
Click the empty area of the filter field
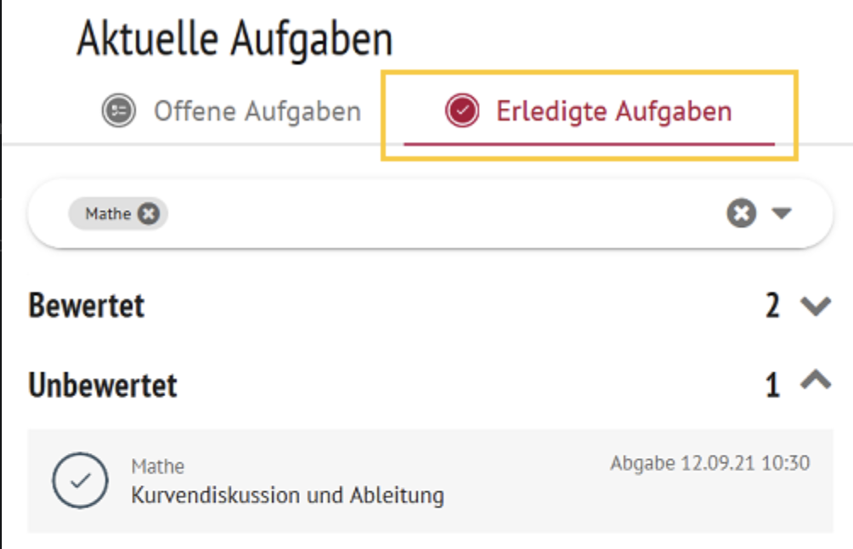pyautogui.click(x=442, y=214)
